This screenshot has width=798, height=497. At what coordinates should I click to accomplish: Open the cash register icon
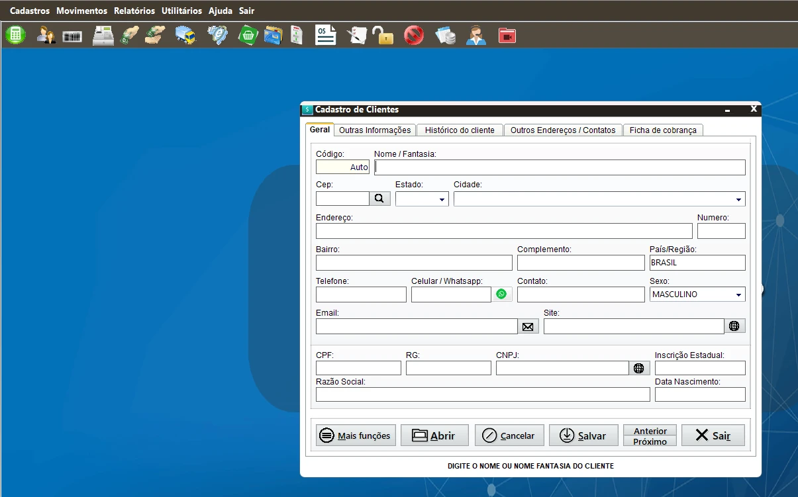[103, 35]
